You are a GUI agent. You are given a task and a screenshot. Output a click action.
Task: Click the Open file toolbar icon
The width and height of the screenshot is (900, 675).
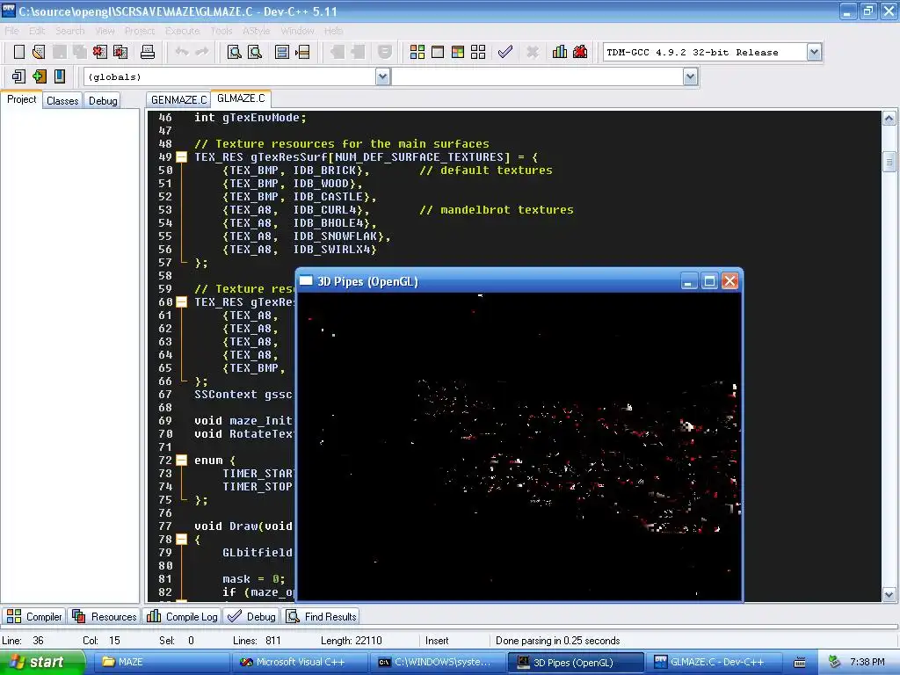(x=39, y=52)
